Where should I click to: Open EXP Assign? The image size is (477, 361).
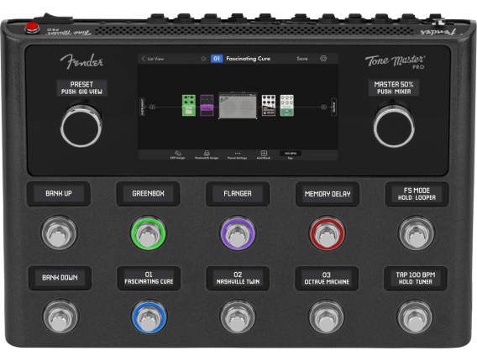[x=178, y=154]
